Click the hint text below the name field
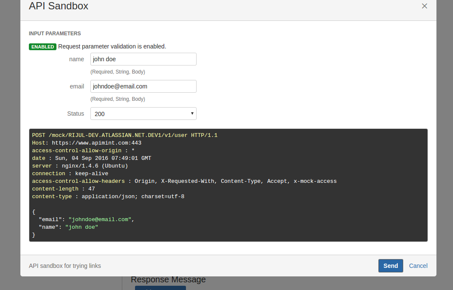 coord(118,72)
